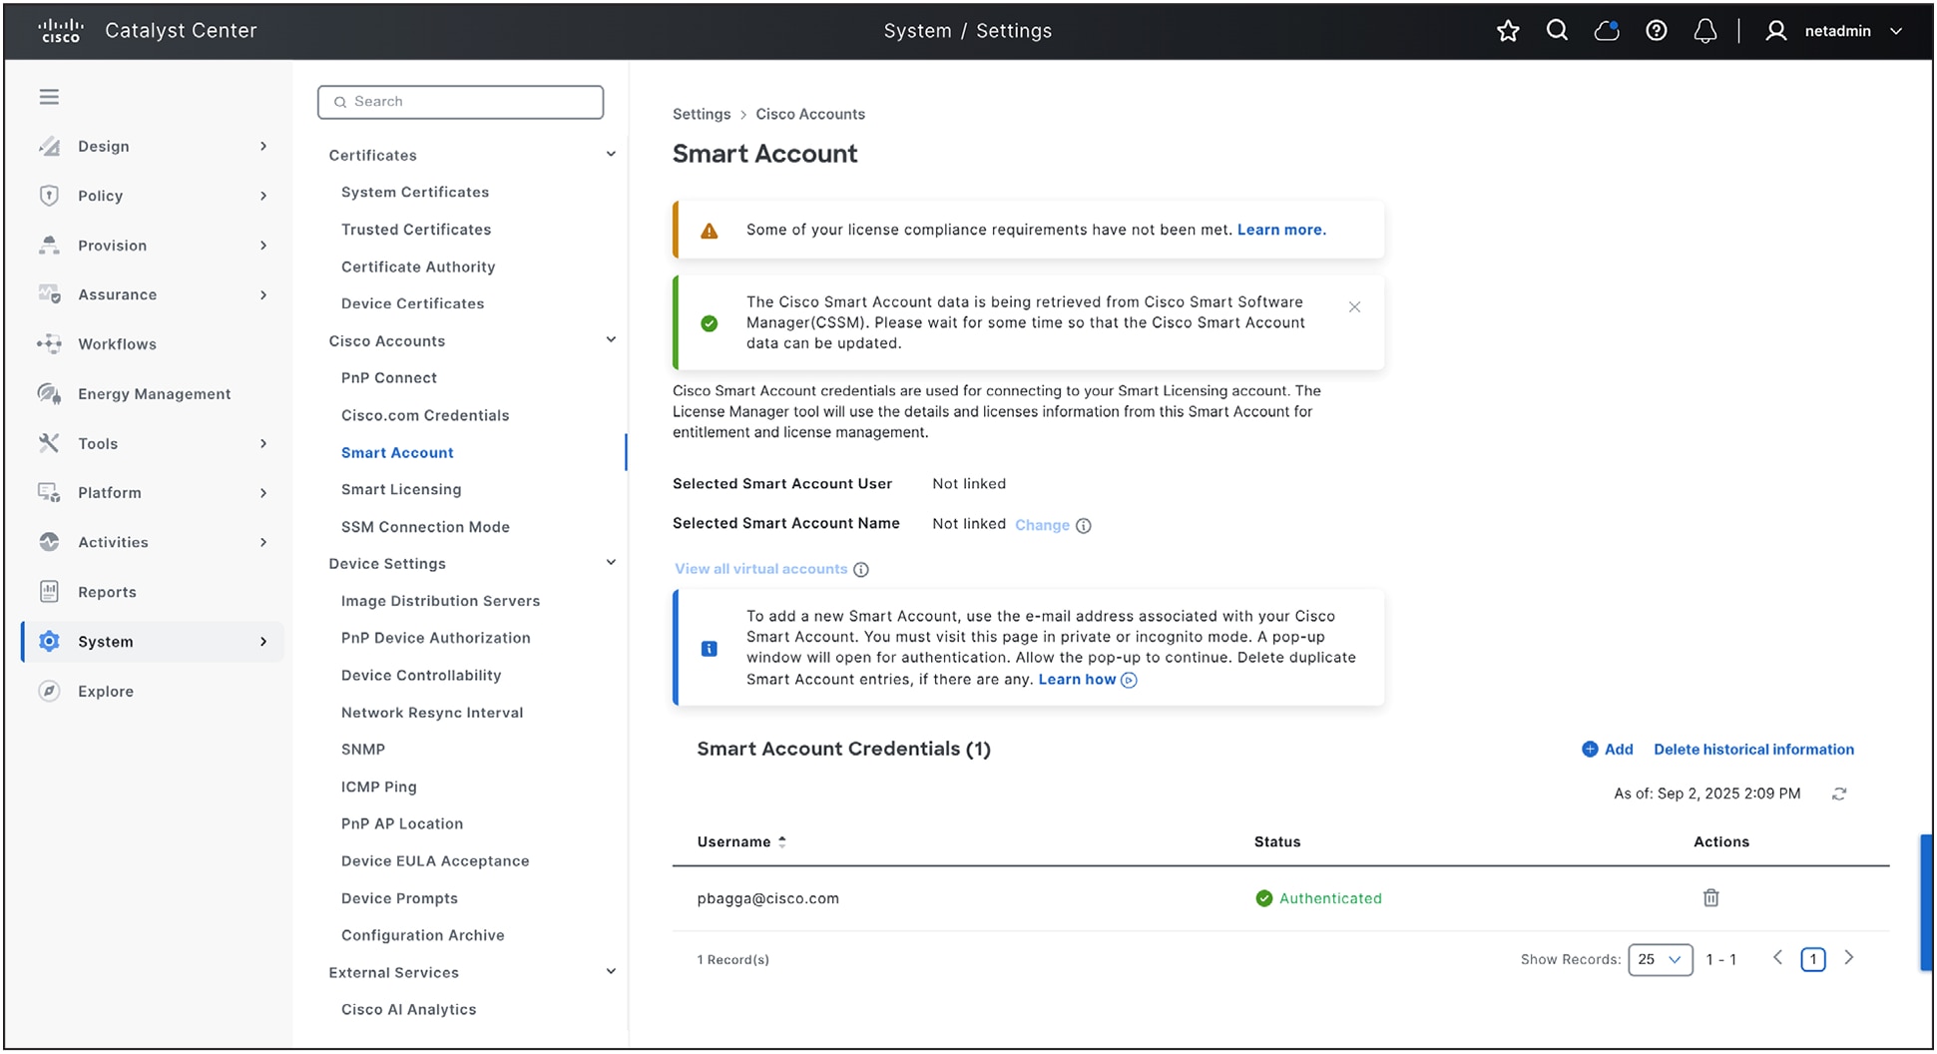This screenshot has width=1937, height=1054.
Task: Click the Cisco logo in top bar
Action: click(x=61, y=30)
